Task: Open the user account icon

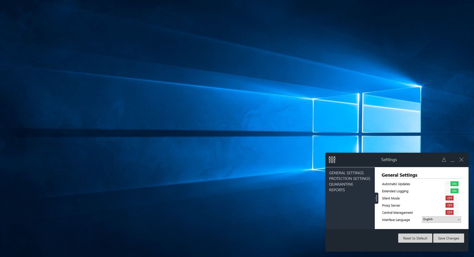Action: [444, 160]
